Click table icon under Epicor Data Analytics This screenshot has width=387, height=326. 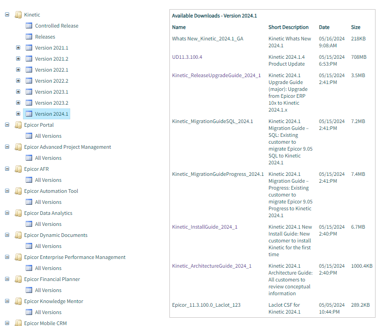(x=29, y=224)
